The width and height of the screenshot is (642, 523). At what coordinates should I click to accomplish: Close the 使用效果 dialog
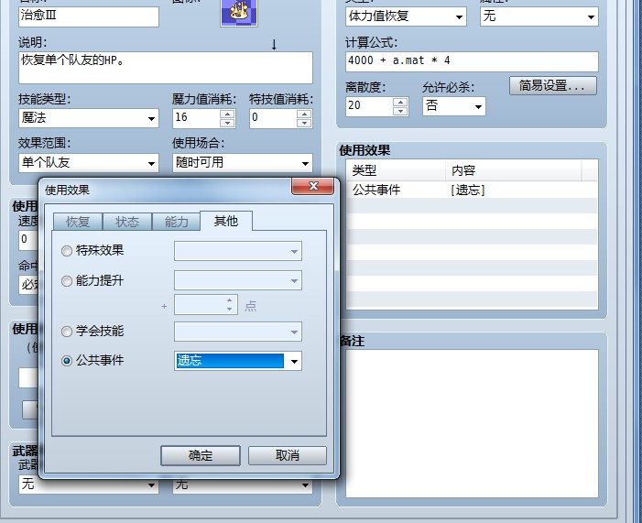313,186
